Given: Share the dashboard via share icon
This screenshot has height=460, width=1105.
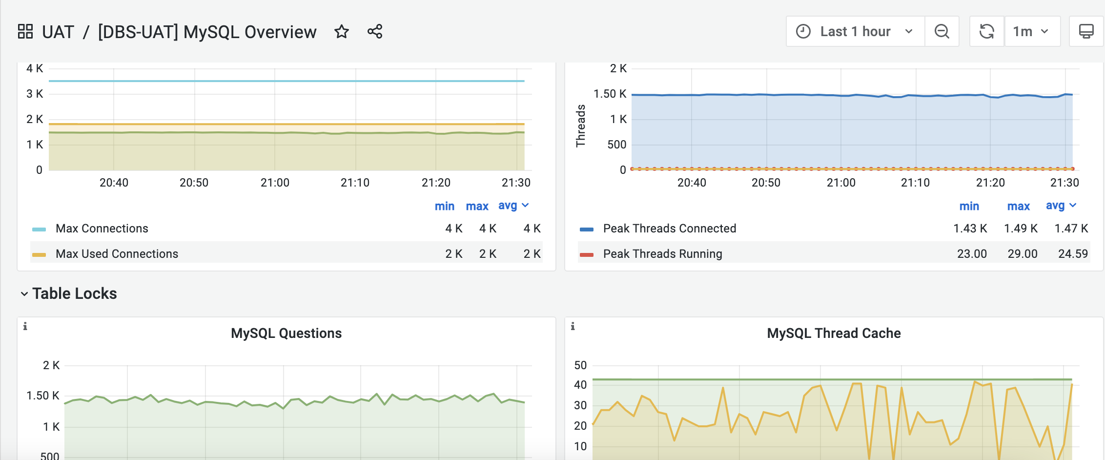Looking at the screenshot, I should [375, 32].
